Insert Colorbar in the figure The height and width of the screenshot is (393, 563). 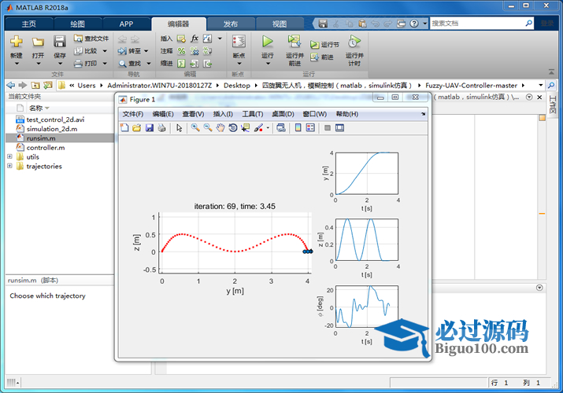[x=298, y=128]
